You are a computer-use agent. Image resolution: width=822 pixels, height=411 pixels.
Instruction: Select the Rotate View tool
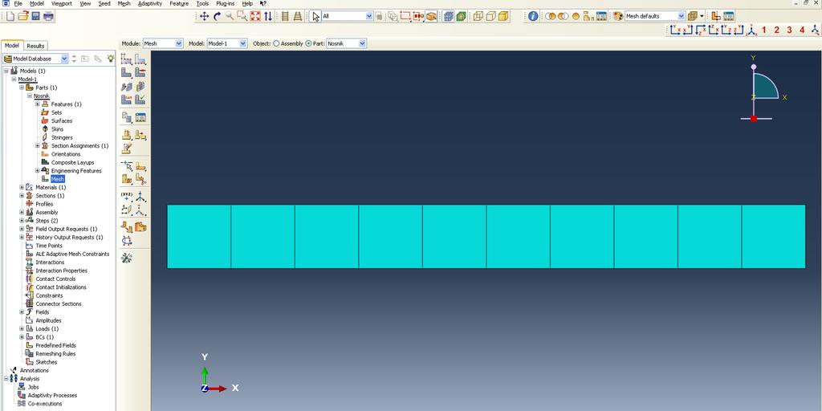[x=217, y=16]
